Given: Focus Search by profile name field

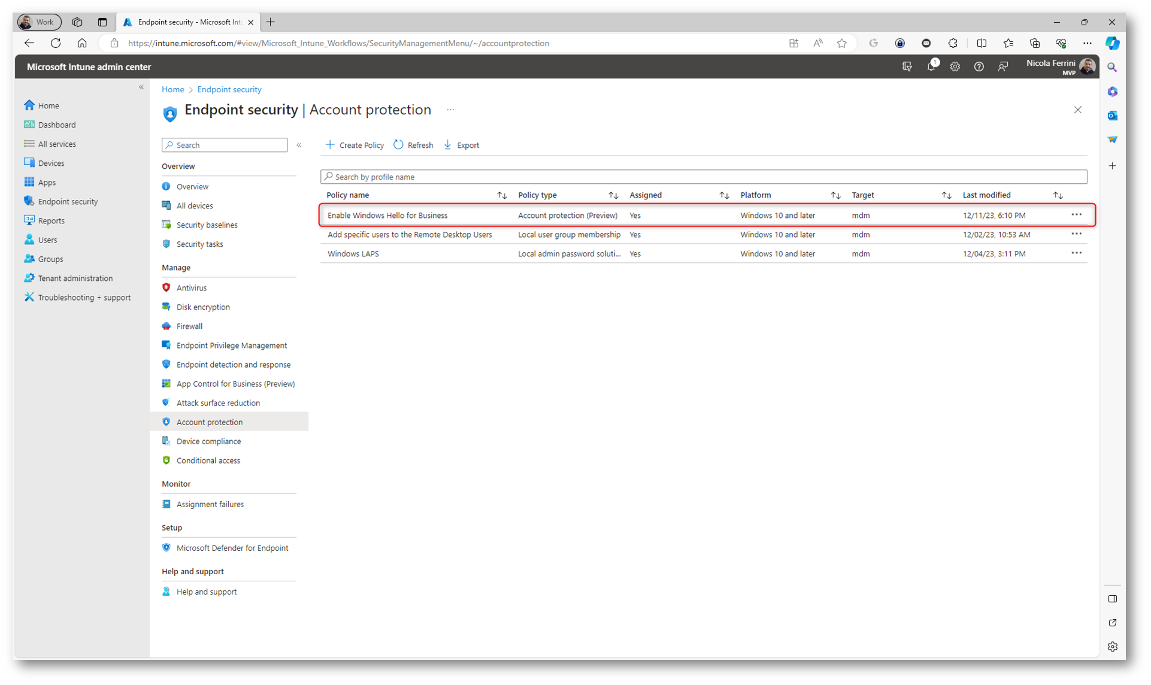Looking at the screenshot, I should [704, 177].
